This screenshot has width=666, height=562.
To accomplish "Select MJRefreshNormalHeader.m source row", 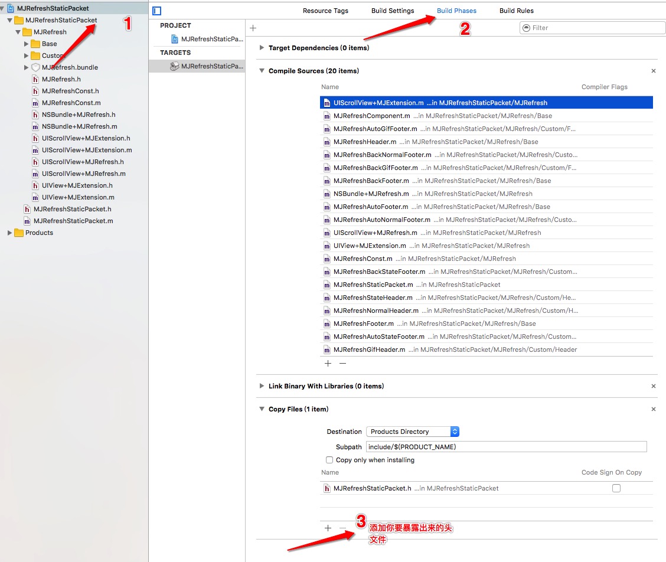I will [487, 311].
